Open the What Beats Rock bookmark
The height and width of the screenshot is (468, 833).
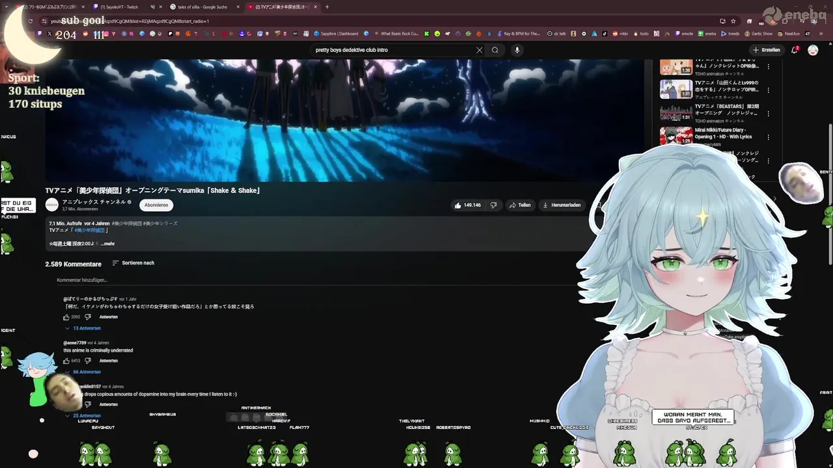point(396,34)
